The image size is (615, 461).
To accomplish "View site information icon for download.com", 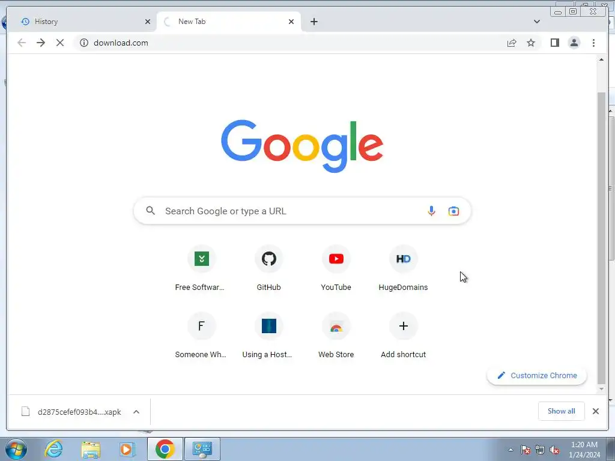I will (x=84, y=43).
